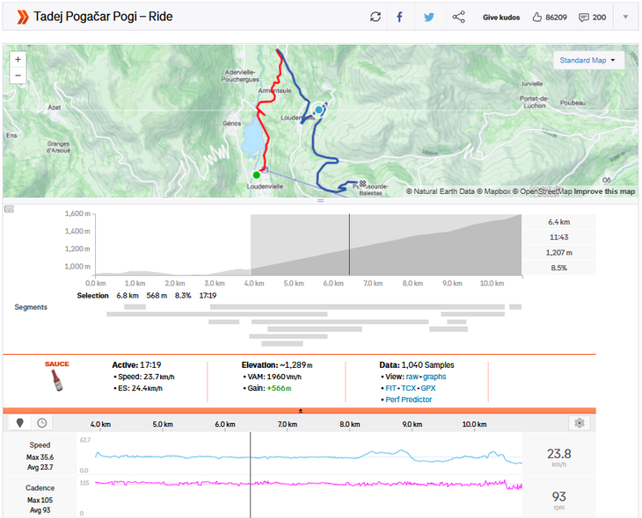Zoom in on the map
This screenshot has height=518, width=642.
[x=18, y=59]
